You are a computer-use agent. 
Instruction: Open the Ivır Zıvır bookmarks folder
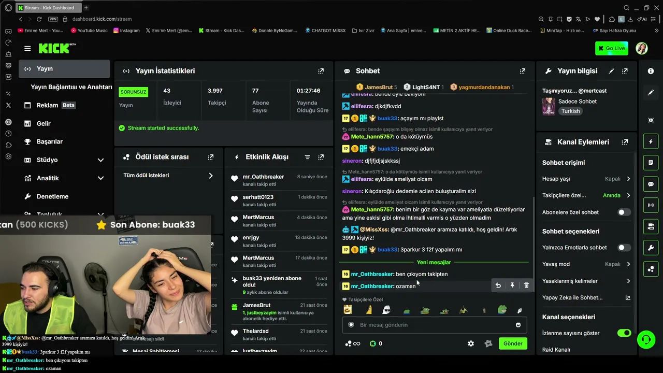point(363,31)
